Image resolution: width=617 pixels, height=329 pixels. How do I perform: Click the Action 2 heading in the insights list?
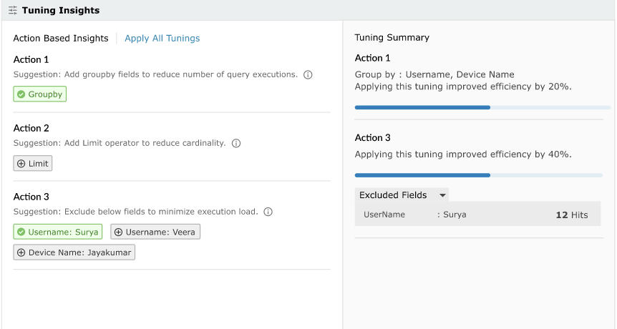31,128
